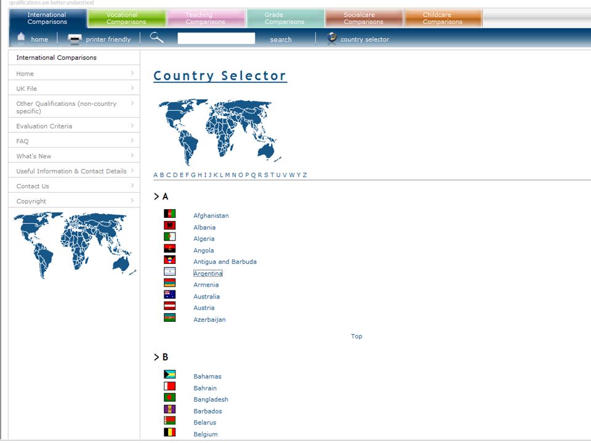Viewport: 591px width, 443px height.
Task: Click the Azerbaijan flag icon
Action: tap(170, 317)
